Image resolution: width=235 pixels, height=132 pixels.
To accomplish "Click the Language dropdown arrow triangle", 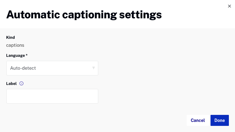I will 94,68.
